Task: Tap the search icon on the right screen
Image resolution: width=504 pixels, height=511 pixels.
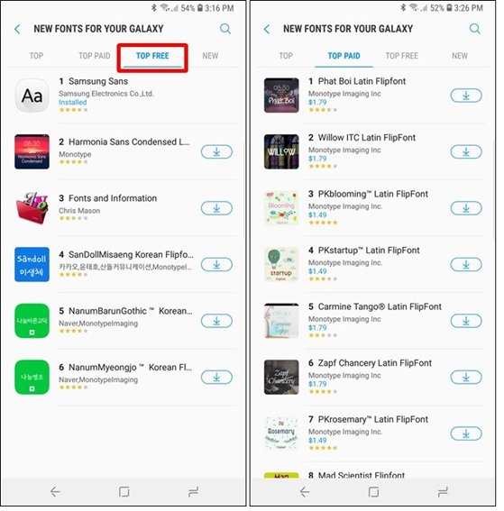Action: (474, 29)
